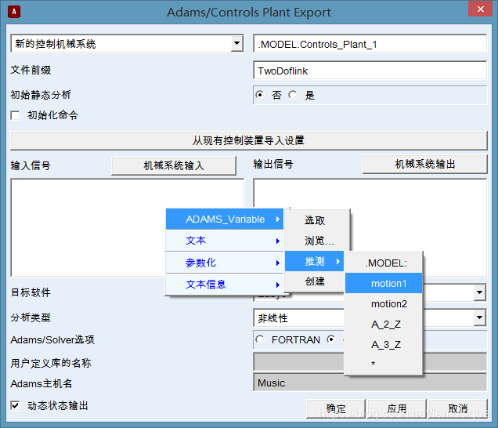Close the Plant Export dialog
This screenshot has width=498, height=428.
(480, 9)
